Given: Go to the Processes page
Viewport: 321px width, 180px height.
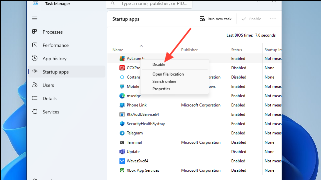Looking at the screenshot, I should 67,32.
